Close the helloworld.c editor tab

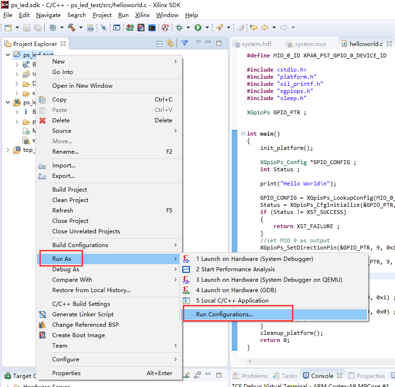click(389, 44)
